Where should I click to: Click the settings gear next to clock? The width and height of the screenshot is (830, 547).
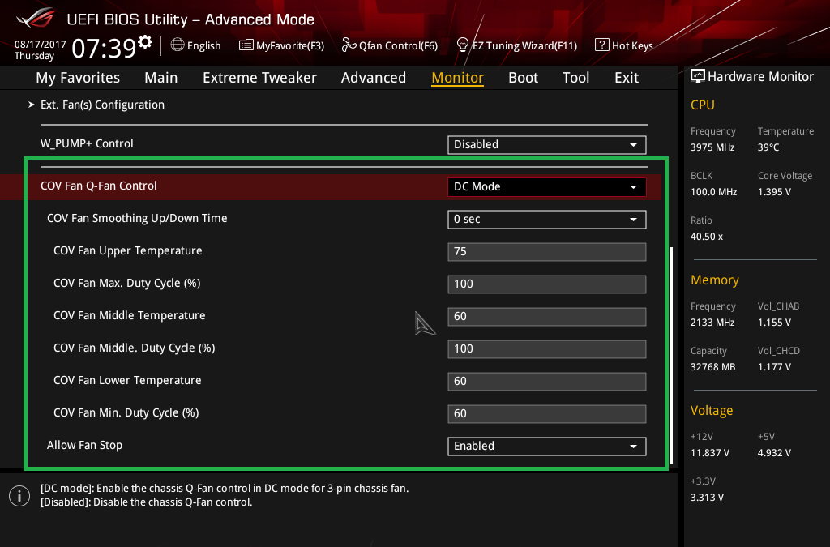coord(146,42)
